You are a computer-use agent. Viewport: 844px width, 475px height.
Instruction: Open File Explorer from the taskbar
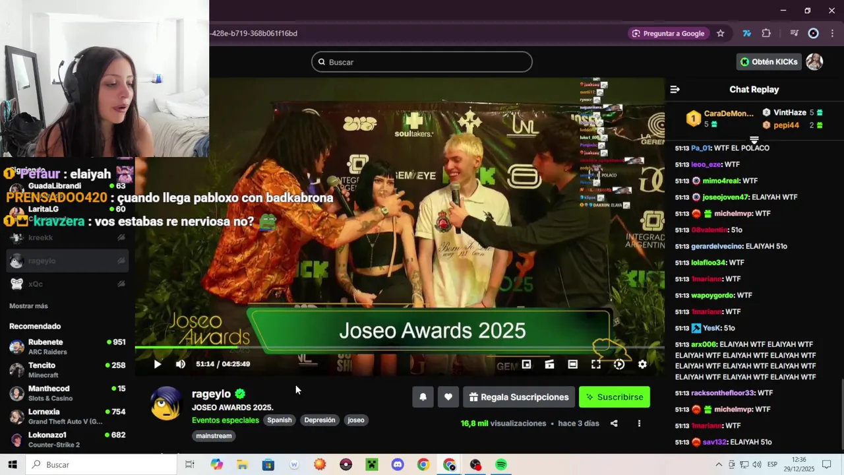point(242,464)
